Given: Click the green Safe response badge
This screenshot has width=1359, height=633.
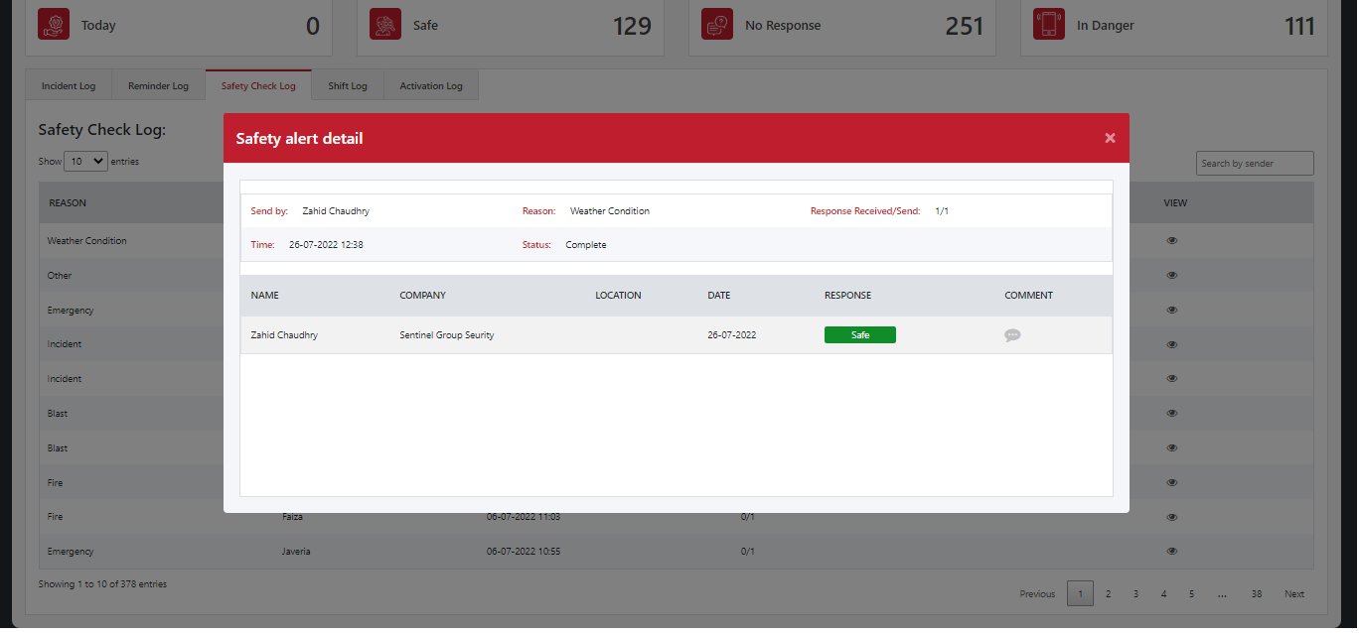Looking at the screenshot, I should click(859, 335).
